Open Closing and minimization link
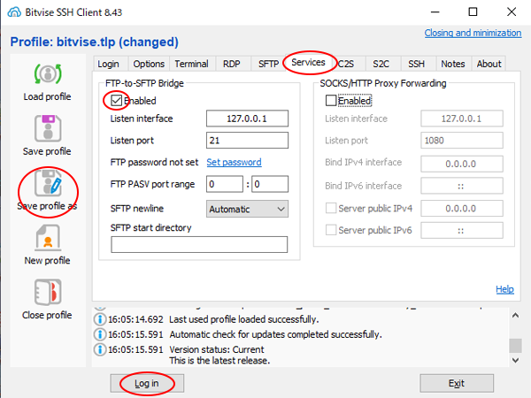This screenshot has width=531, height=398. (x=473, y=33)
